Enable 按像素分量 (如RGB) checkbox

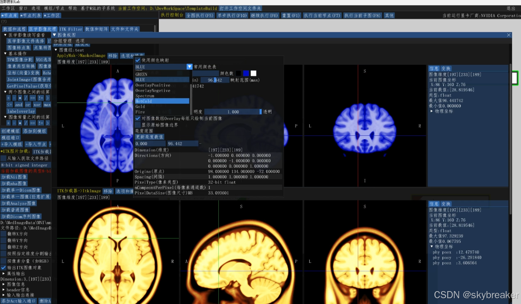pyautogui.click(x=3, y=261)
